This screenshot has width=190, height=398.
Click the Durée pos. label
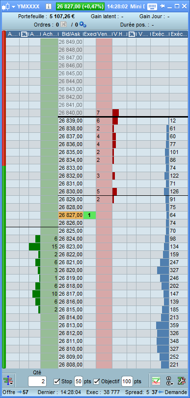click(136, 25)
